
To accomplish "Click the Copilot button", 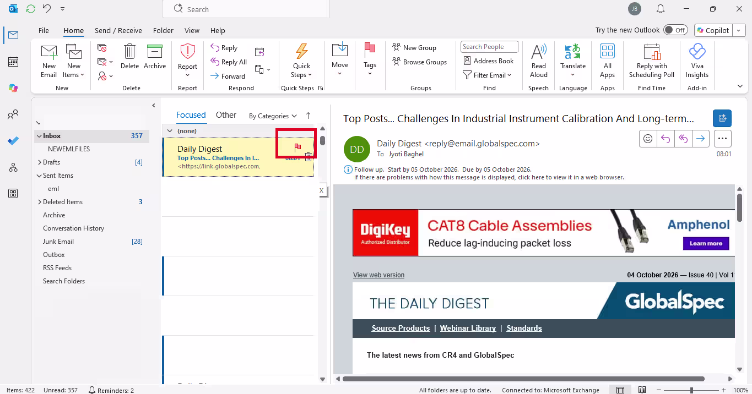I will coord(713,30).
